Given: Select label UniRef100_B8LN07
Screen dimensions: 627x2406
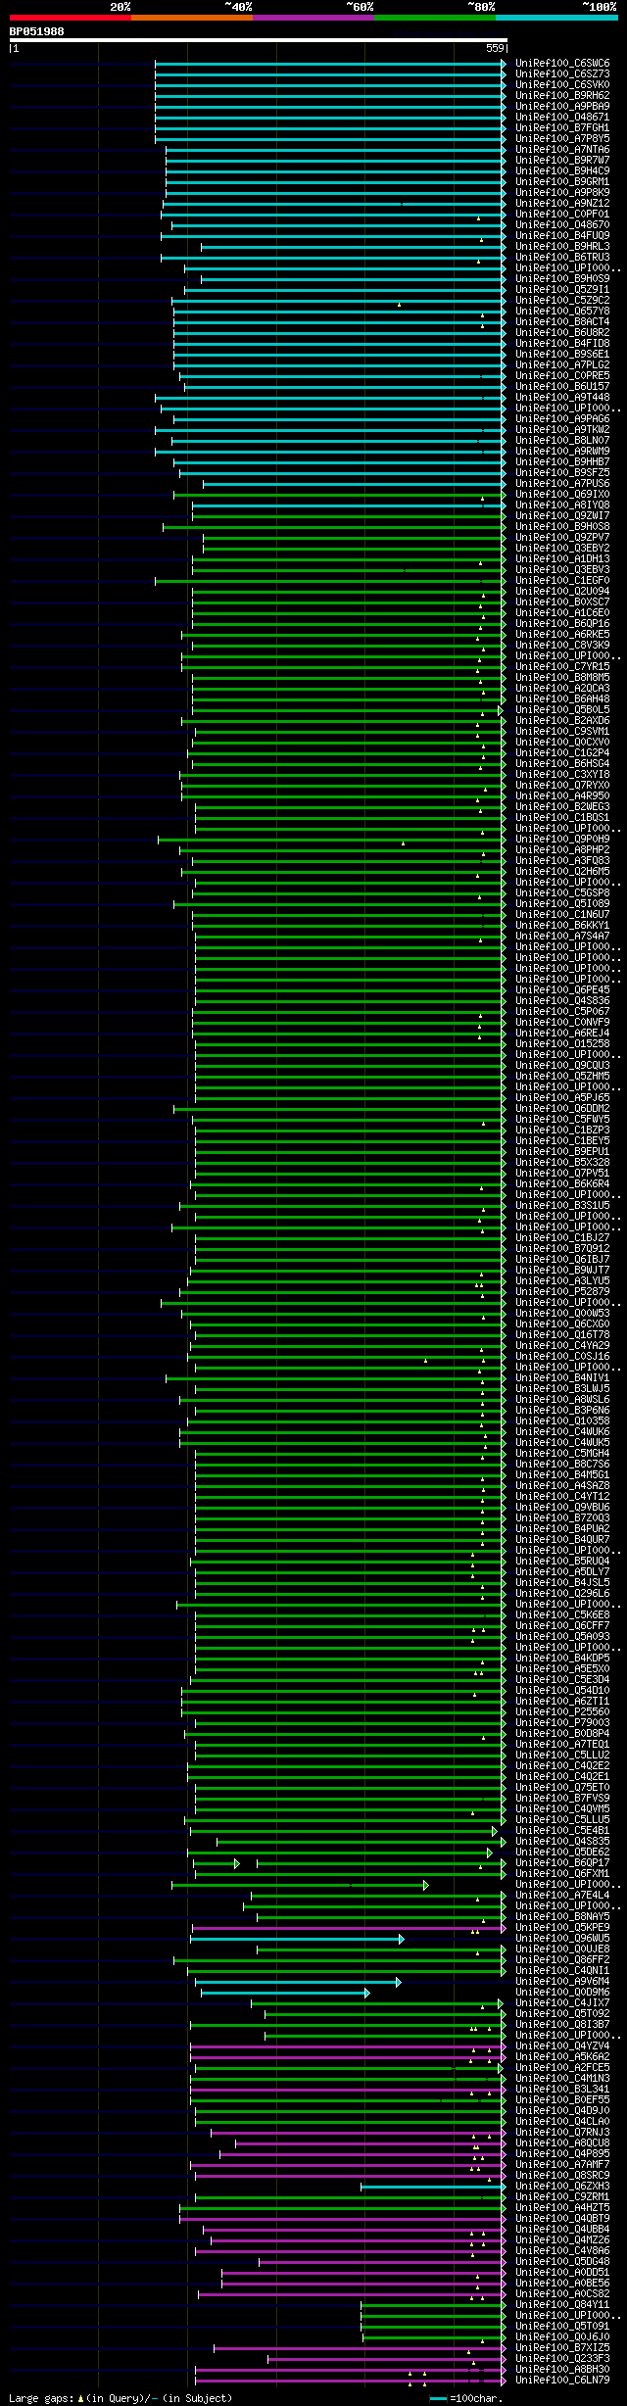Looking at the screenshot, I should tap(562, 441).
